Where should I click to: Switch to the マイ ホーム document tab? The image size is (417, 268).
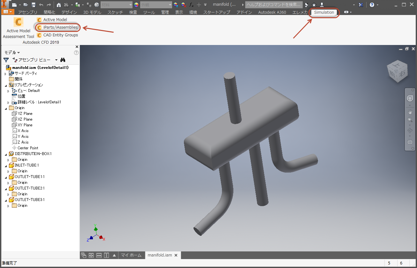point(131,255)
